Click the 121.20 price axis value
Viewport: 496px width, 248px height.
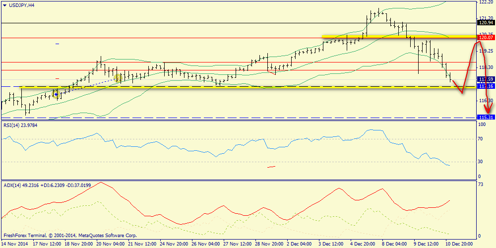486,18
